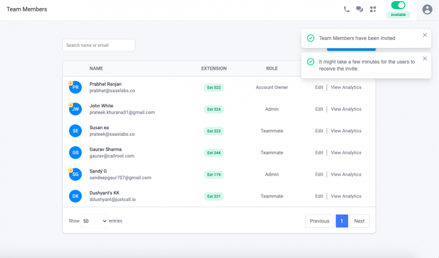439x258 pixels.
Task: Edit the Susan ea team member
Action: [319, 131]
